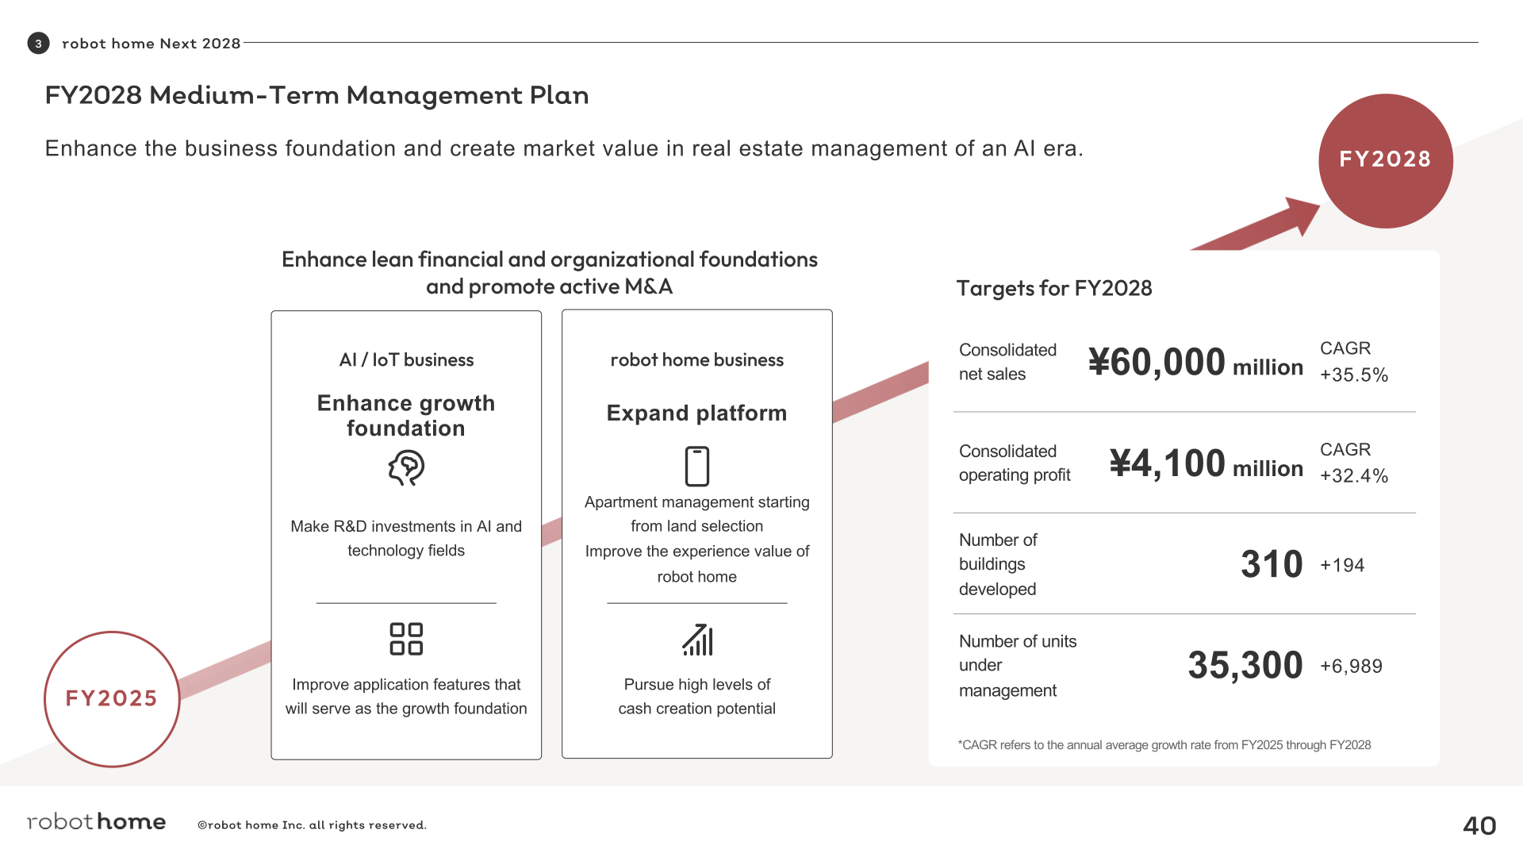Click the CAGR +35.5% figure

coord(1354,362)
